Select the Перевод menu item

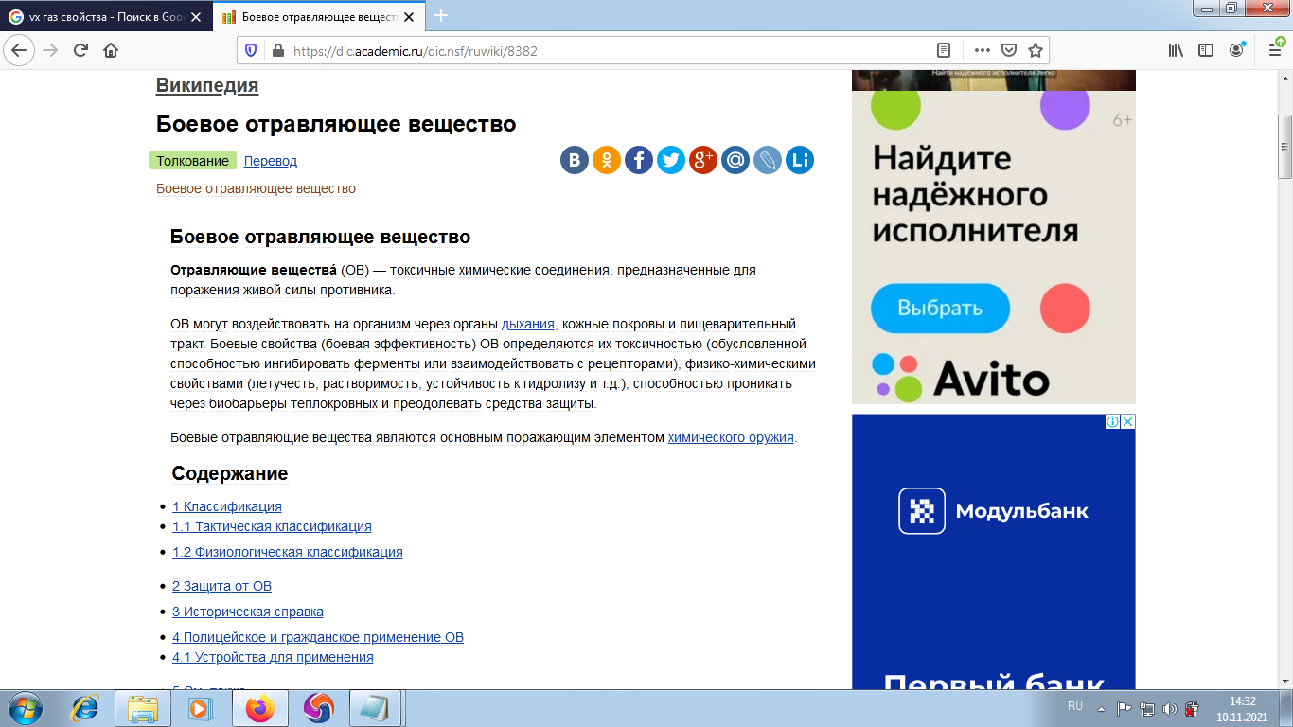(270, 161)
